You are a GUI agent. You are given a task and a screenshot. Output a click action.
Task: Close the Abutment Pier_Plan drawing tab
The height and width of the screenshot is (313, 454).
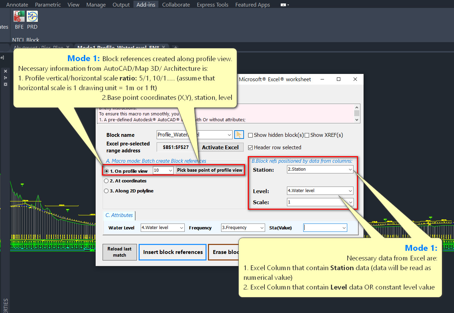pyautogui.click(x=68, y=47)
